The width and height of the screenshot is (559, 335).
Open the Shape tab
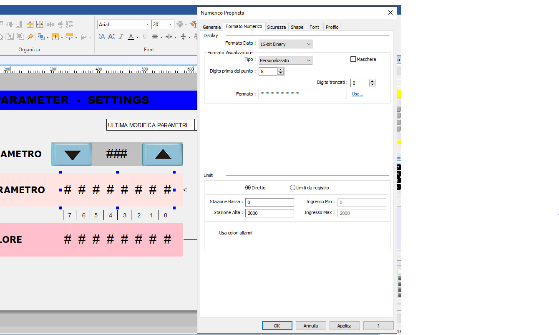pos(297,27)
